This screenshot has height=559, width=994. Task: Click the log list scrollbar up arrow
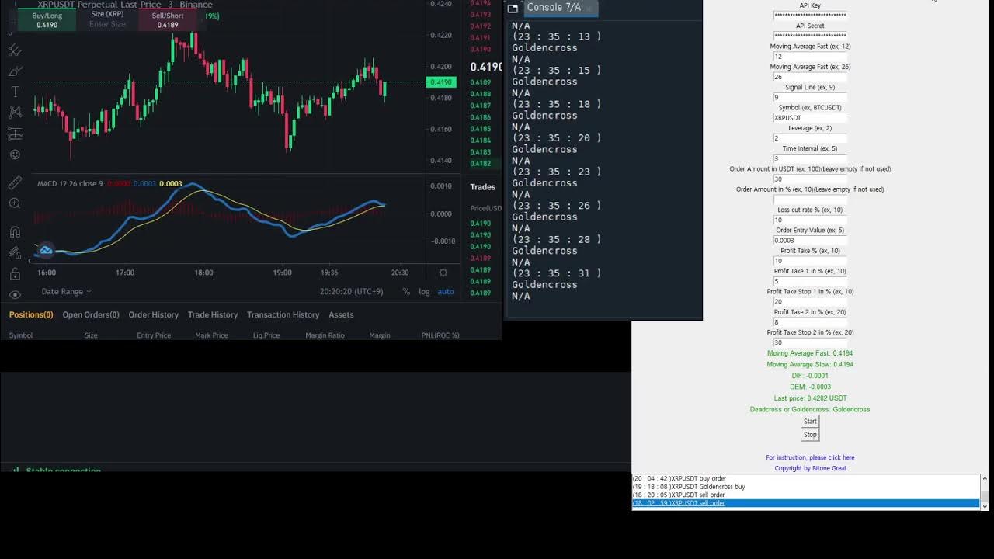985,478
